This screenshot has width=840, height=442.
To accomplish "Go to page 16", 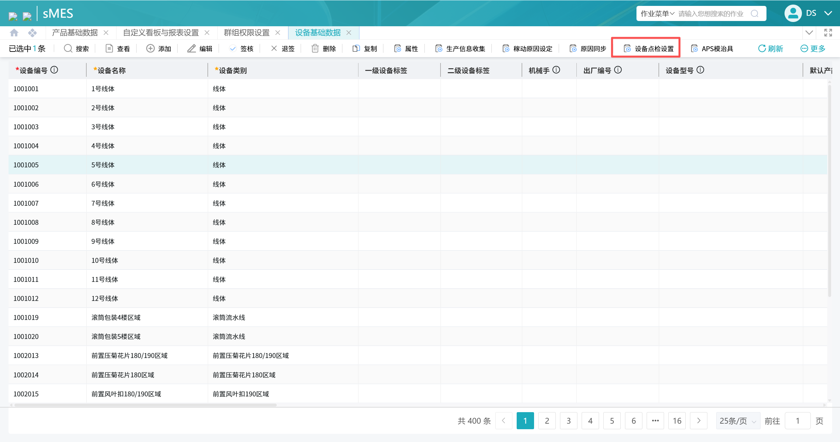I will coord(677,421).
